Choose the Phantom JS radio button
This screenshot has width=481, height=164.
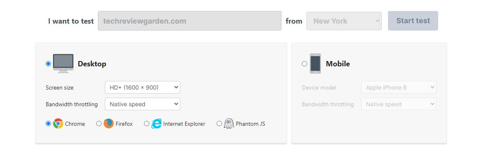[219, 124]
